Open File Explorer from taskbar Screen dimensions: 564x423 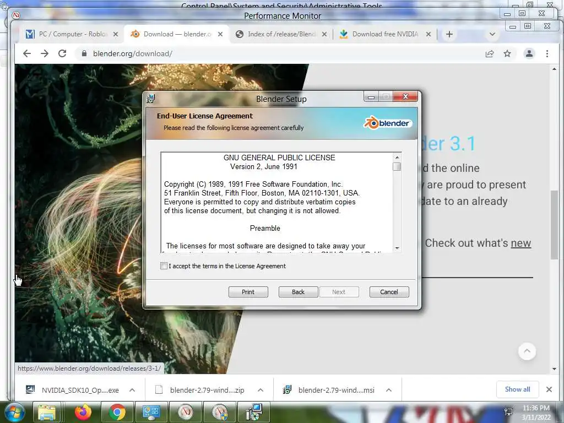tap(47, 412)
